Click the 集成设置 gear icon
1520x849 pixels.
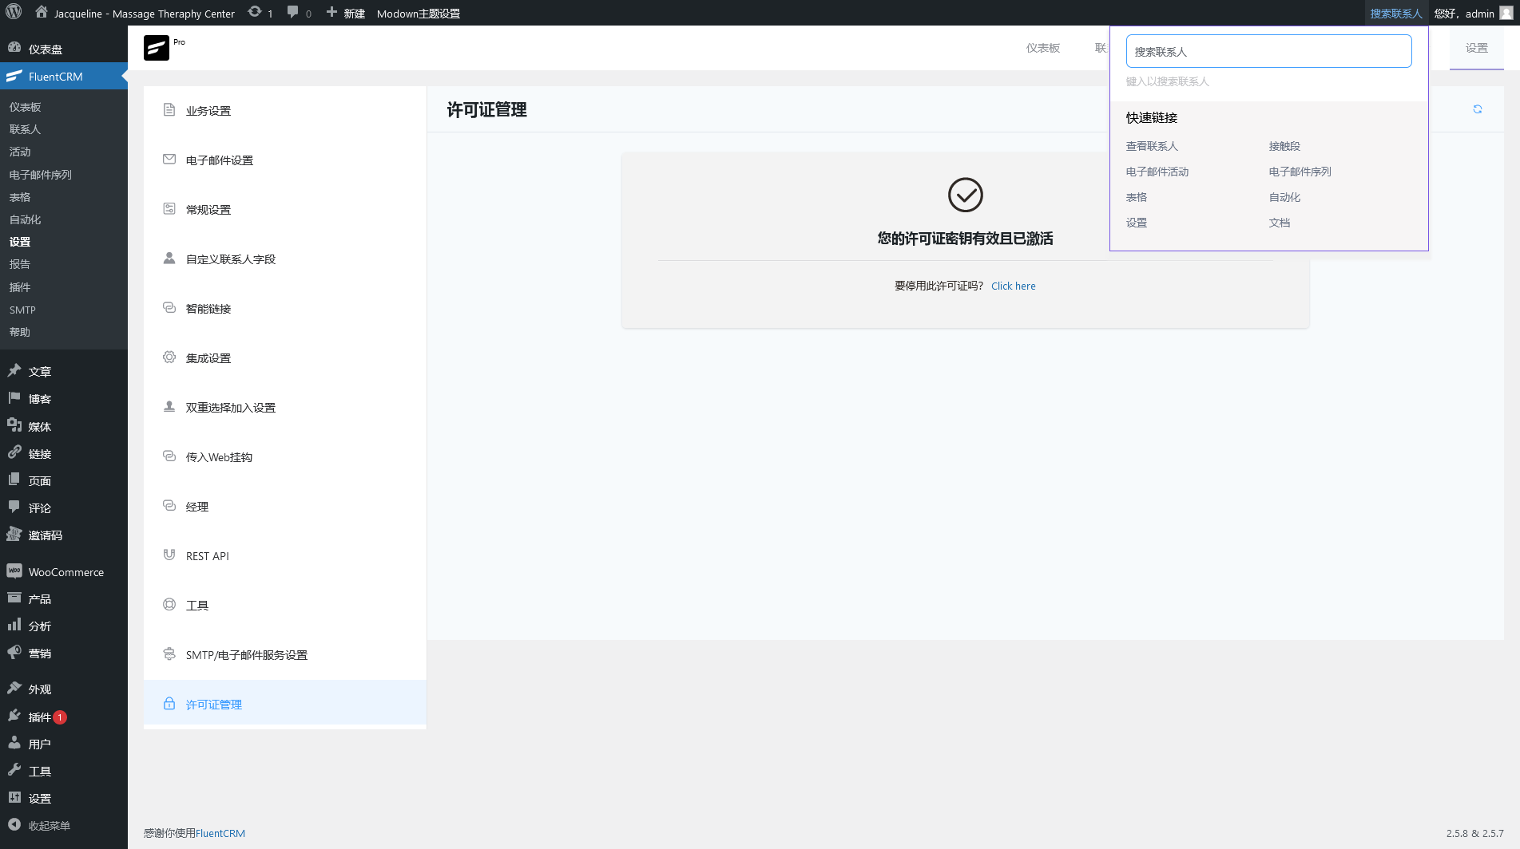169,357
